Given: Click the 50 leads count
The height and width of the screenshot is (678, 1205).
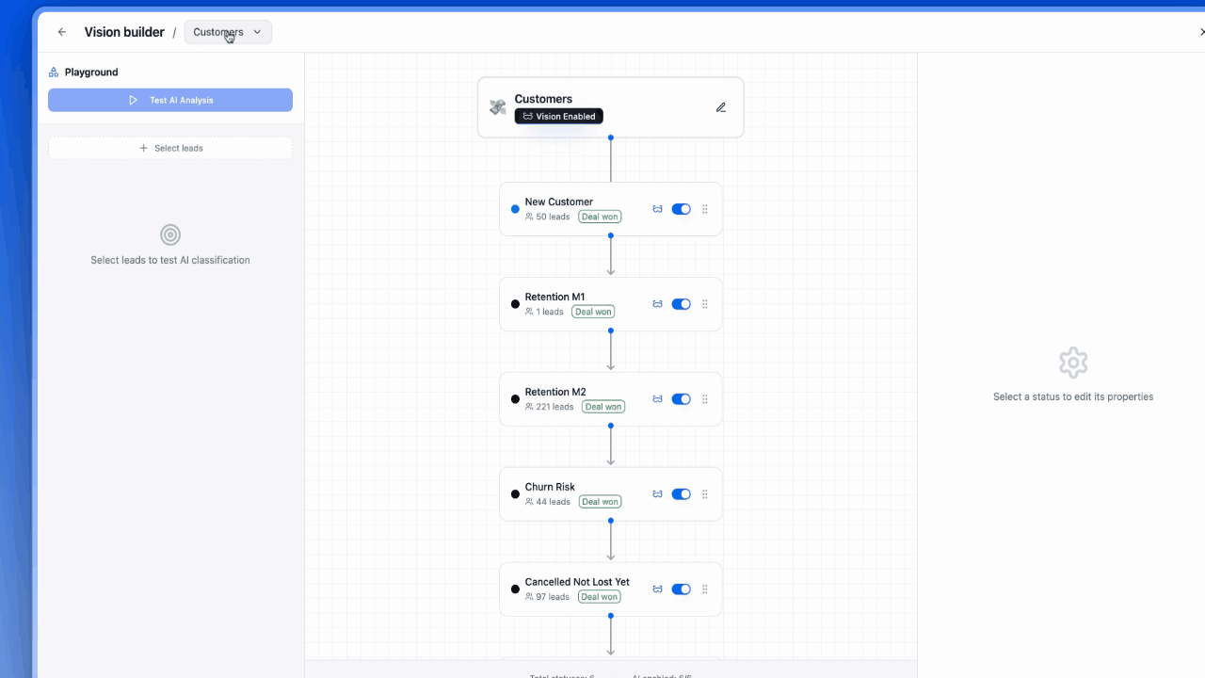Looking at the screenshot, I should click(x=548, y=217).
